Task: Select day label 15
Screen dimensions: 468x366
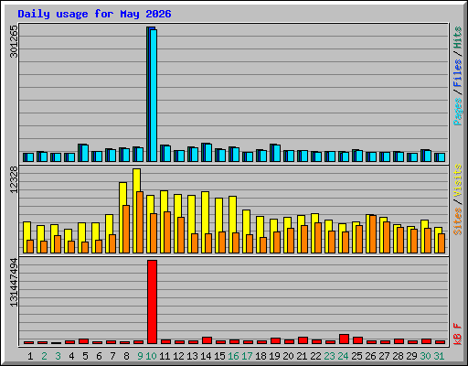Action: click(x=219, y=356)
